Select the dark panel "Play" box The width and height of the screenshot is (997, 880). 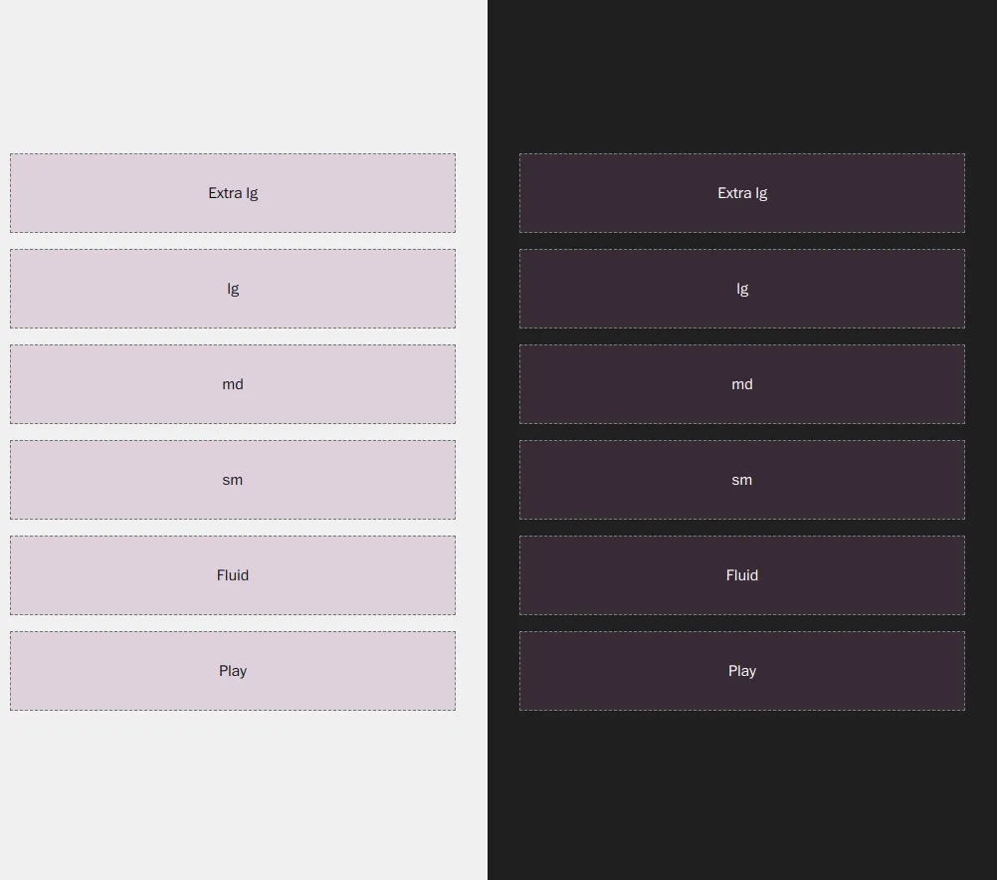[x=742, y=671]
